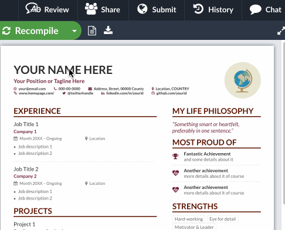285x230 pixels.
Task: Click the Location, COUNTRY text
Action: tap(172, 89)
